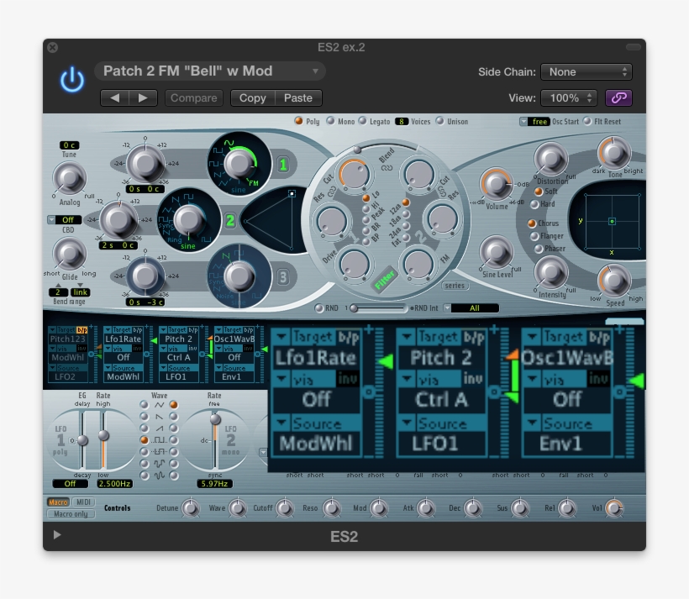Enable oscillator 3 number button

pyautogui.click(x=283, y=276)
